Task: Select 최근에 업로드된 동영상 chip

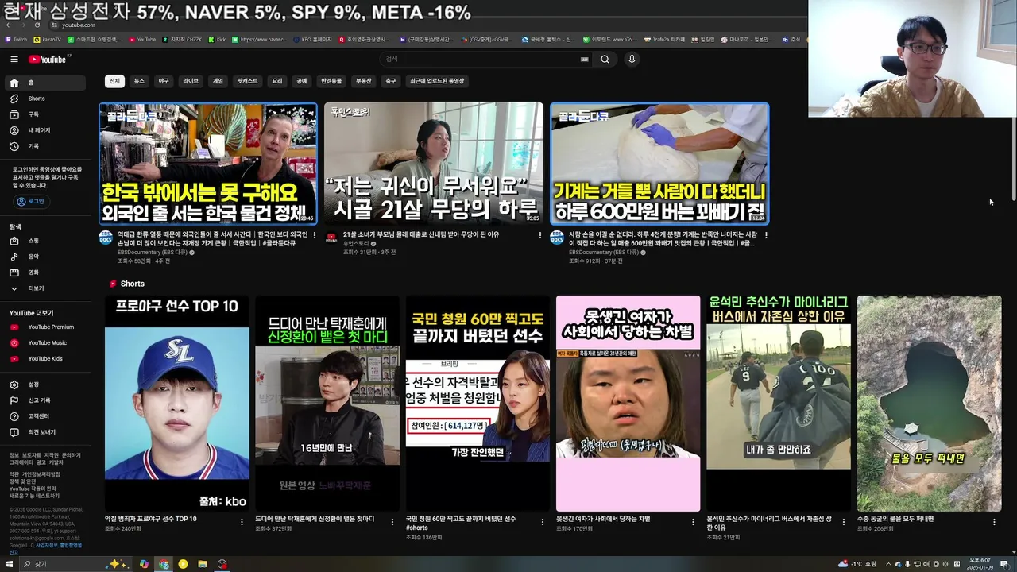Action: point(436,81)
